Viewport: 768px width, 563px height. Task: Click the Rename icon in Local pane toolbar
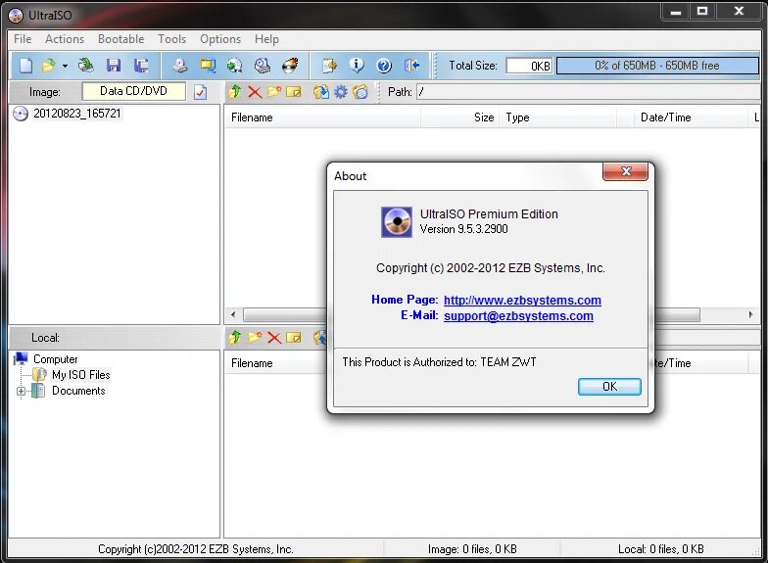click(294, 337)
